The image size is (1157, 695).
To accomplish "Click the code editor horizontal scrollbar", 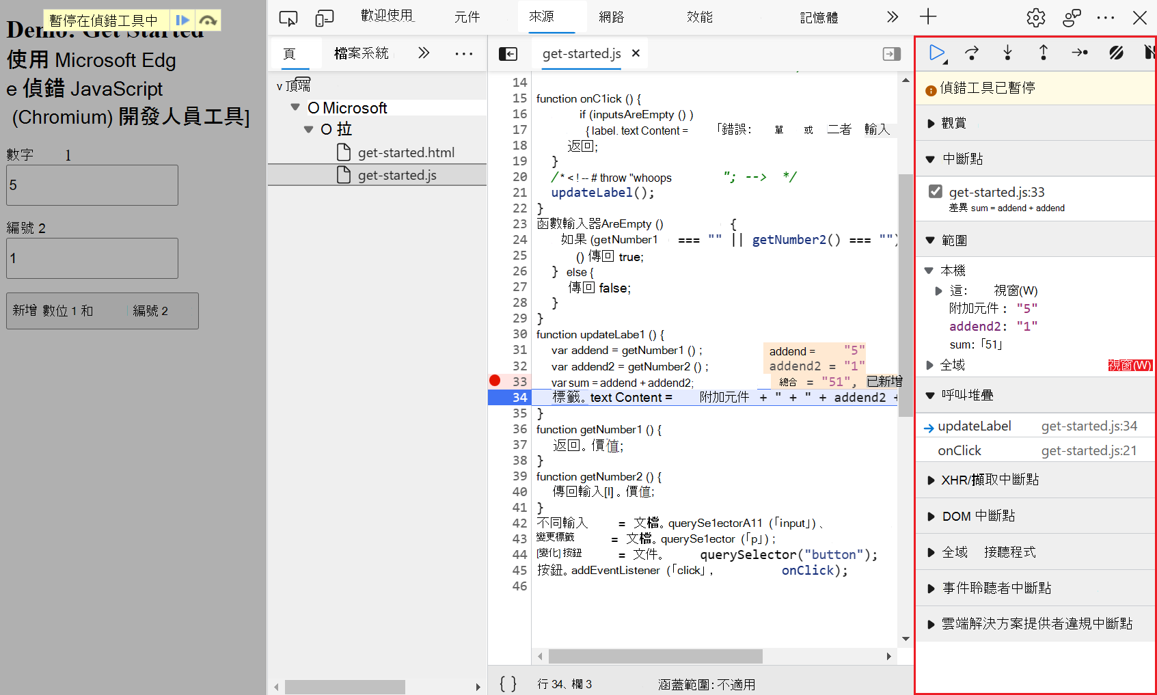I will click(655, 657).
